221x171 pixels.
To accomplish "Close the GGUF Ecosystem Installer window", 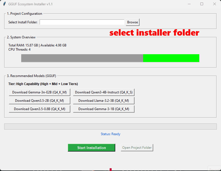I will pos(215,4).
